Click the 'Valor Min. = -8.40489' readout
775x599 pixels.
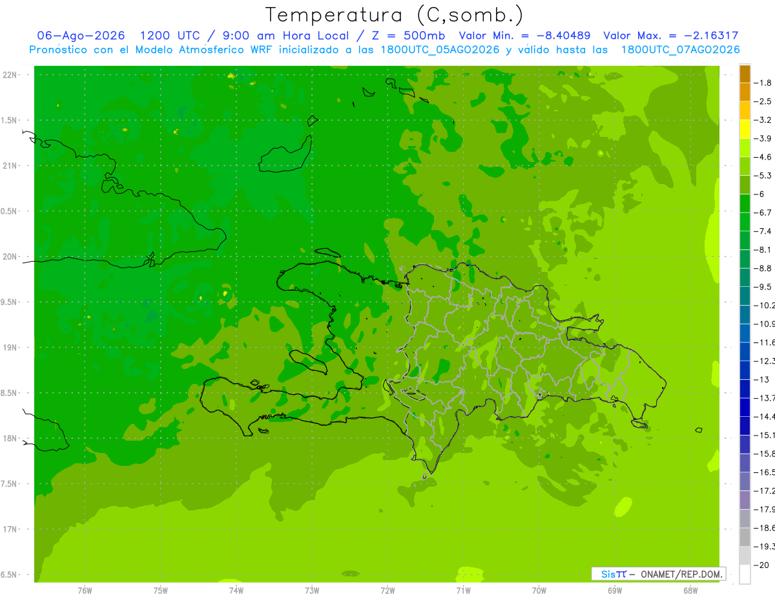pyautogui.click(x=524, y=36)
